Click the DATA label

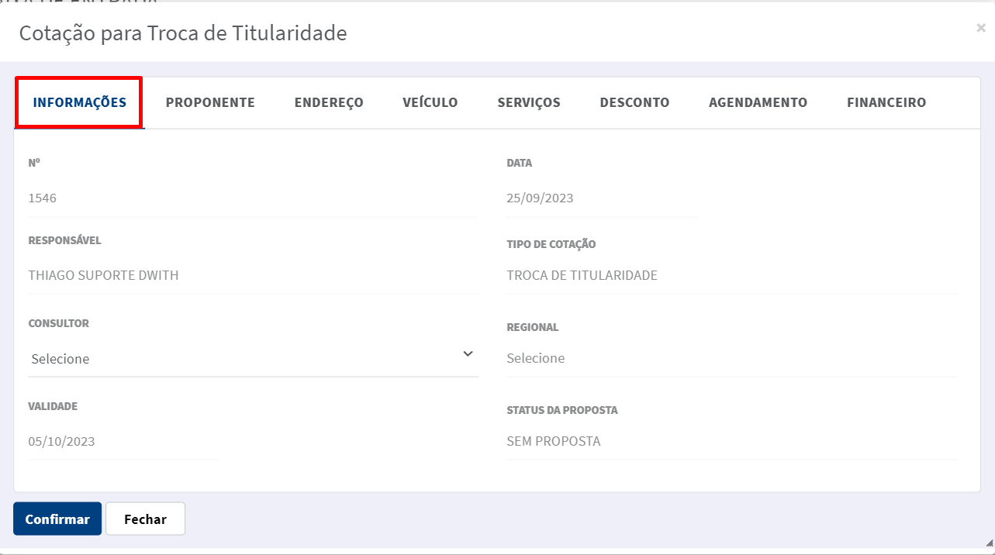point(520,163)
